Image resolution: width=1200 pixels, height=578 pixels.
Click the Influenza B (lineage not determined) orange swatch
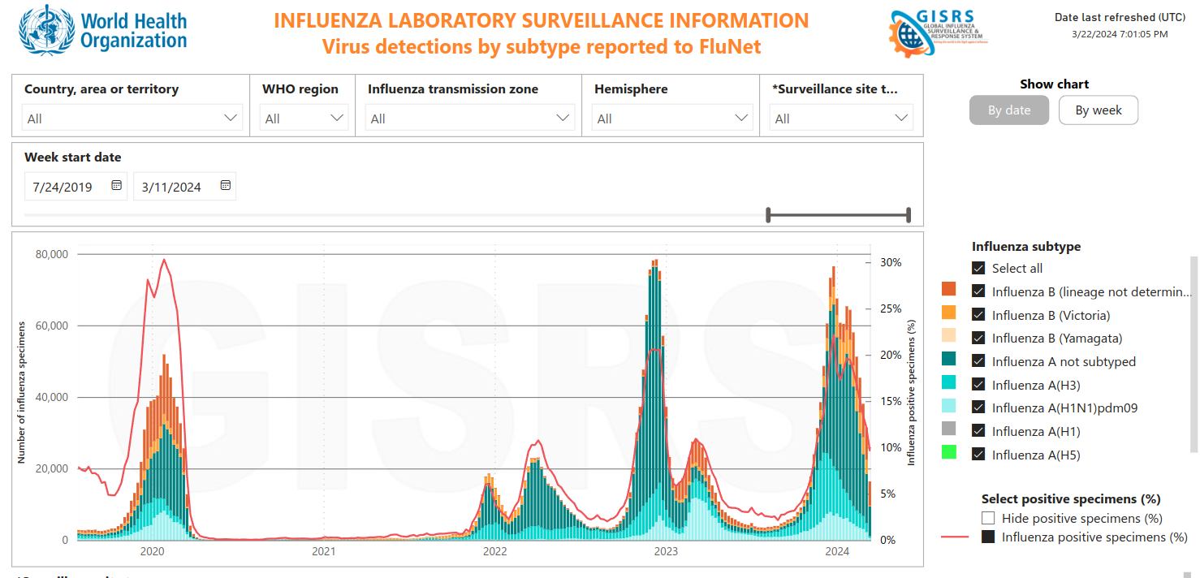pos(948,289)
